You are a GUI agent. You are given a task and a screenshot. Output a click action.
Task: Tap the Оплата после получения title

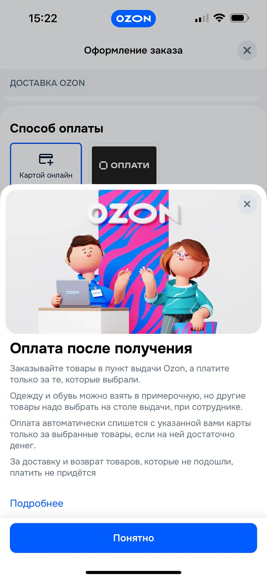pyautogui.click(x=101, y=348)
